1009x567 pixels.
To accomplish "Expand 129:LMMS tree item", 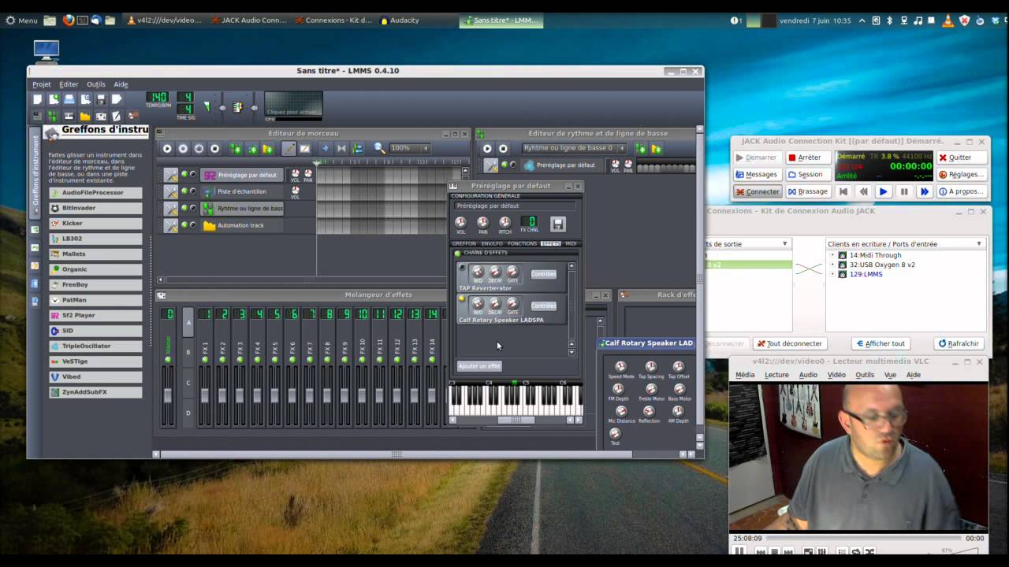I will tap(832, 274).
